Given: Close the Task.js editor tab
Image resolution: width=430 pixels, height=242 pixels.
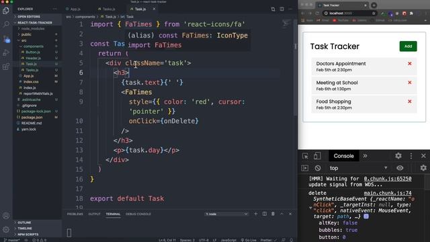Looking at the screenshot, I should click(154, 9).
